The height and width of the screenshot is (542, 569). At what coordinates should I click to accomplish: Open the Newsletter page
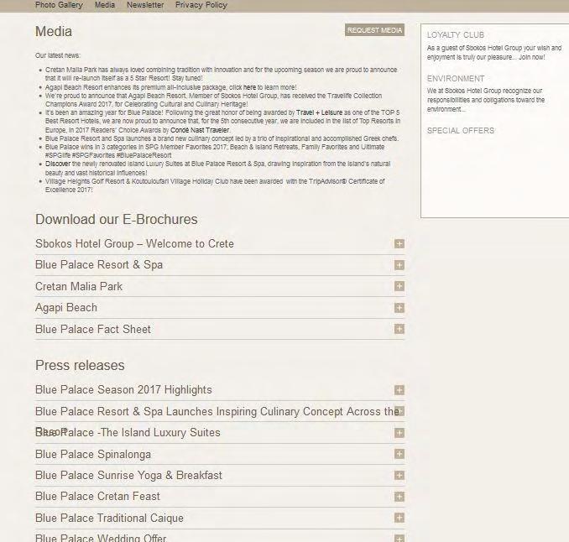[145, 5]
